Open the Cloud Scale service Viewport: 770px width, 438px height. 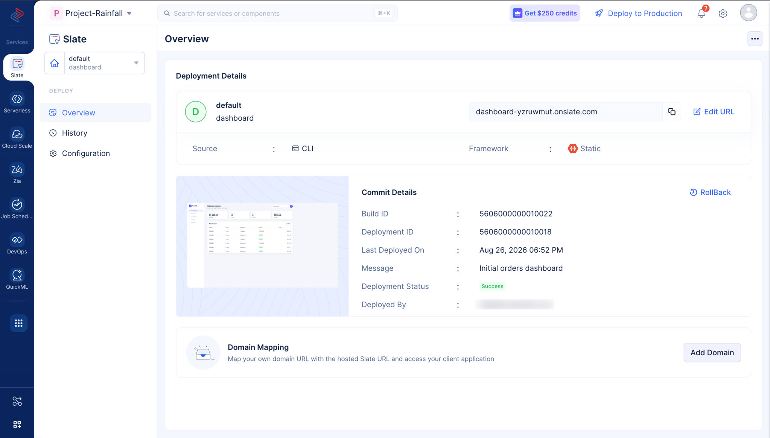(17, 138)
